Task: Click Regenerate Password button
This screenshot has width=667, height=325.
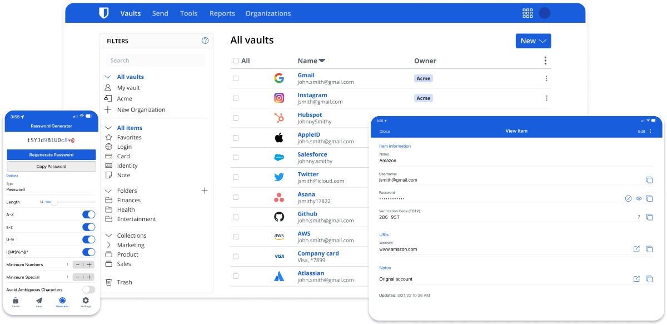Action: (51, 154)
